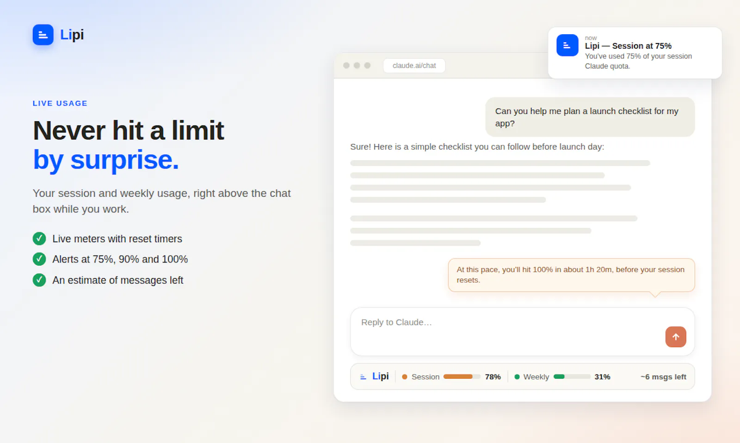The width and height of the screenshot is (740, 443).
Task: Click the Session usage progress bar
Action: [x=462, y=377]
